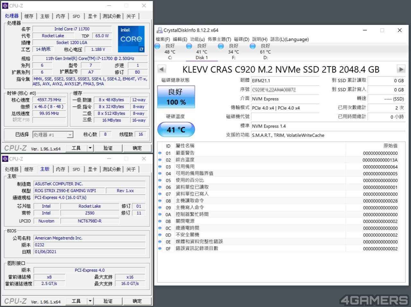This screenshot has height=307, width=411.
Task: Click the status dot for attribute ID 09
Action: tap(160, 207)
